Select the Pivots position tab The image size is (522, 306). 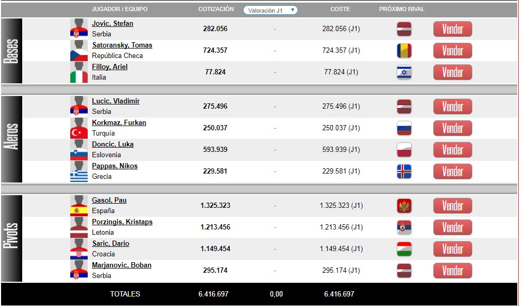[x=12, y=238]
